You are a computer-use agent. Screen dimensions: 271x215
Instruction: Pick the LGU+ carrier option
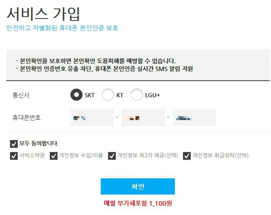[x=137, y=95]
